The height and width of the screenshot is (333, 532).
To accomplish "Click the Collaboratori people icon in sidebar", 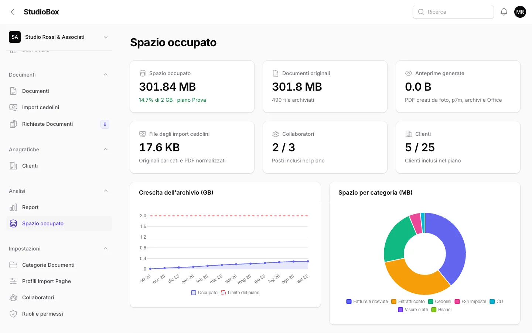I will (x=13, y=297).
